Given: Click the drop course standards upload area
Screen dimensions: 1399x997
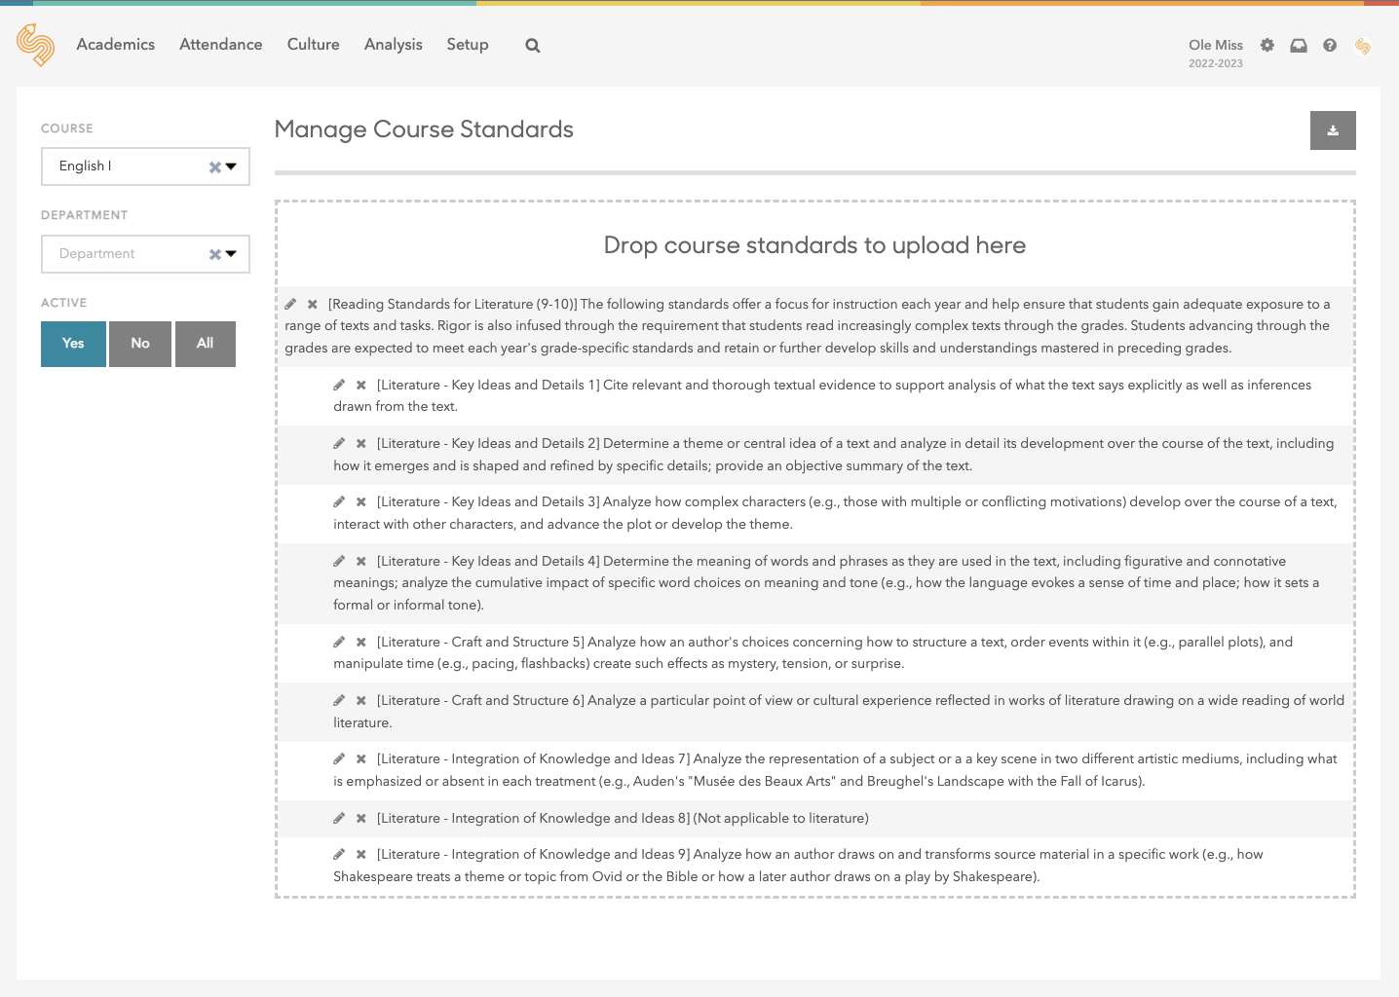Looking at the screenshot, I should click(x=814, y=245).
